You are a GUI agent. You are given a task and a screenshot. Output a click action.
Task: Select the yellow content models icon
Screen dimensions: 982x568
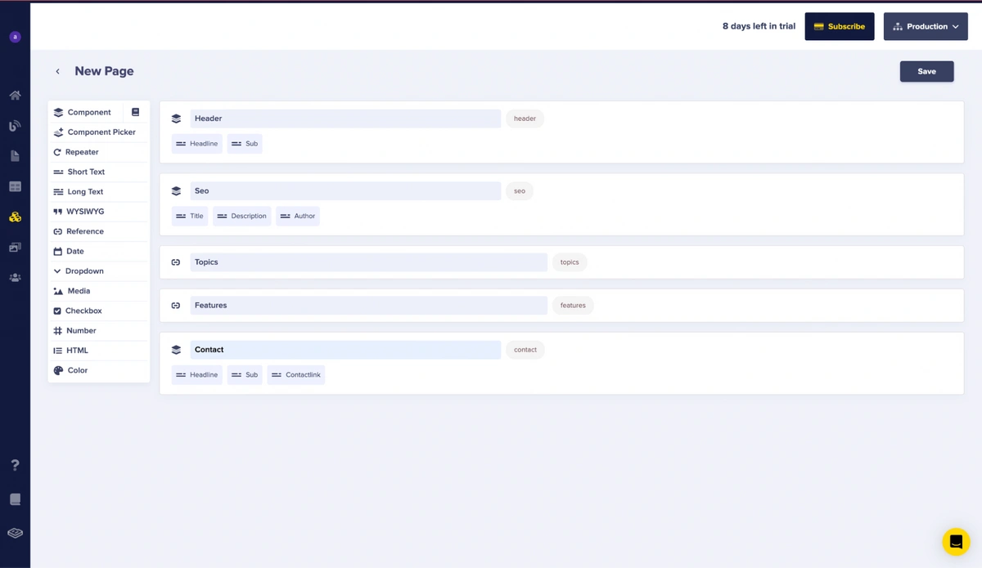click(x=15, y=217)
